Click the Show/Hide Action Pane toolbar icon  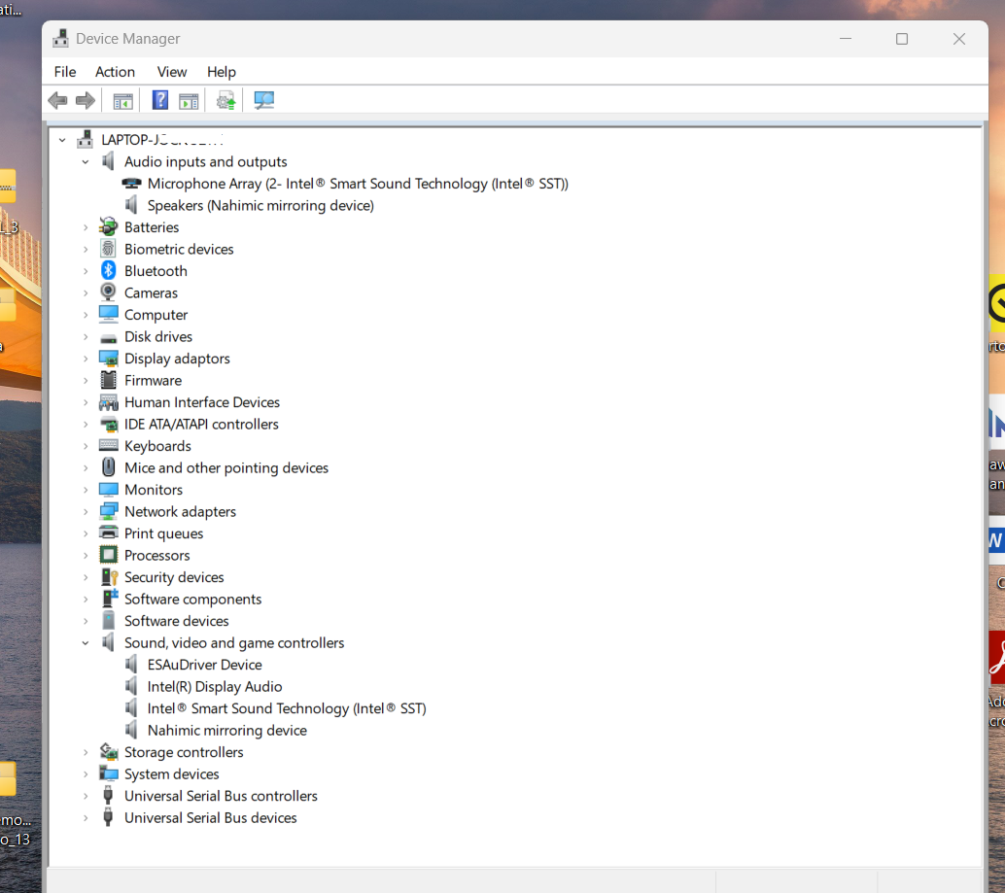click(x=189, y=100)
